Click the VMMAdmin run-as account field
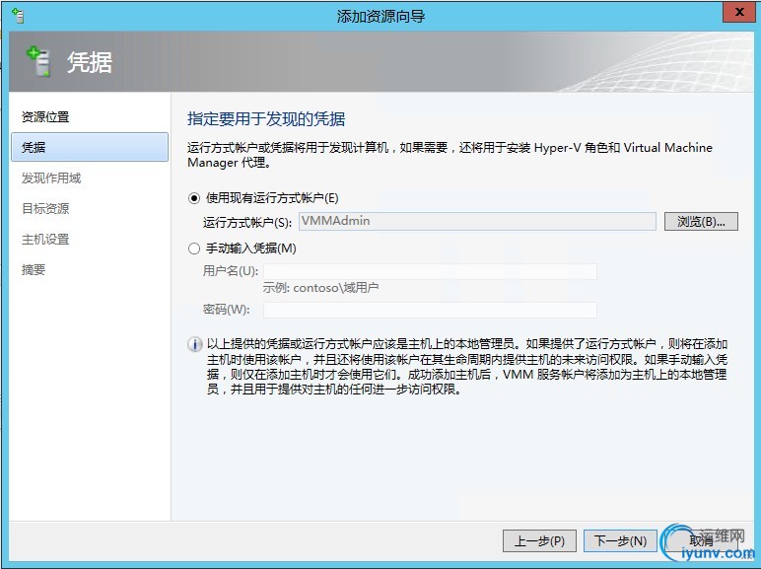The width and height of the screenshot is (761, 569). pyautogui.click(x=477, y=221)
